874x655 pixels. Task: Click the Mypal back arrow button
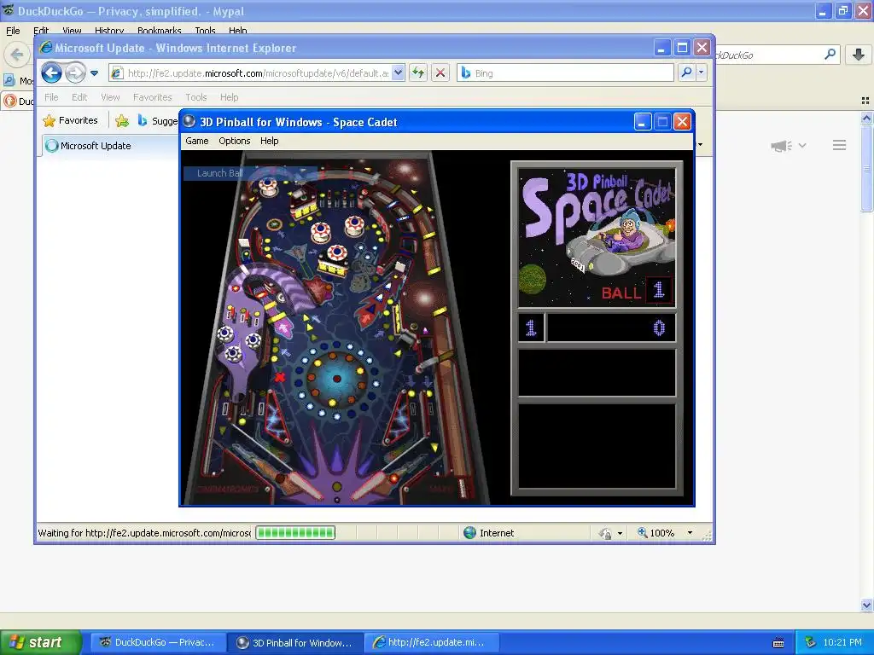pos(17,55)
